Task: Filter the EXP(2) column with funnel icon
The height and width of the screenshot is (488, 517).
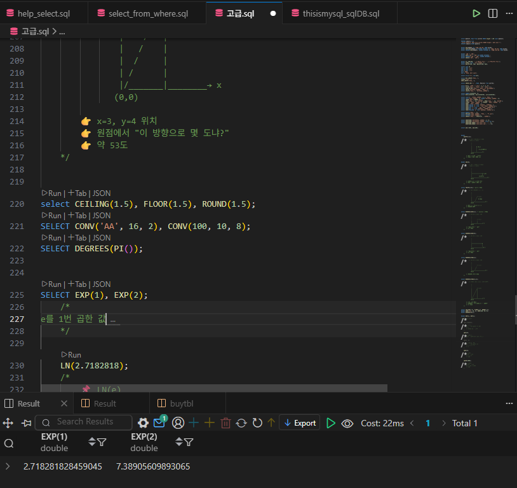Action: (189, 442)
